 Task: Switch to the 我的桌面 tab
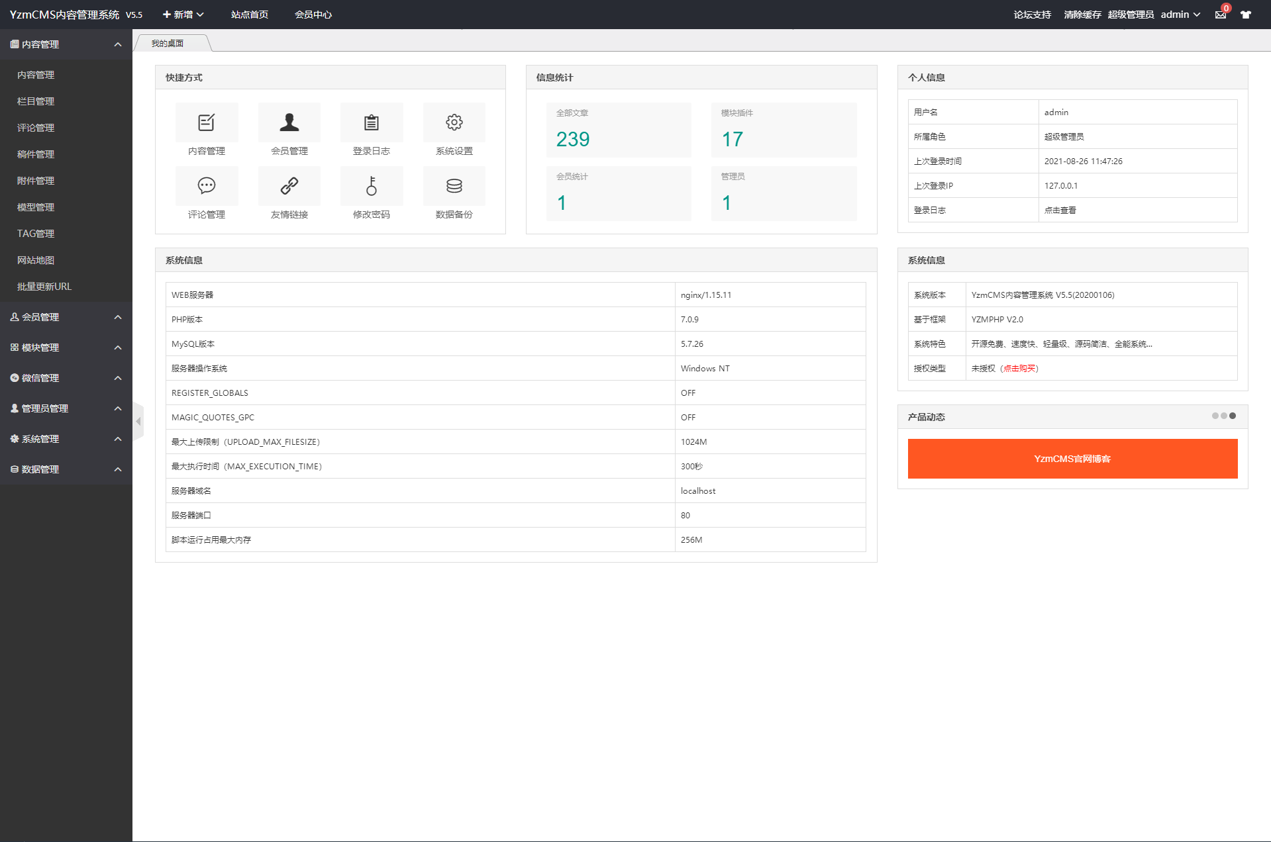coord(168,44)
